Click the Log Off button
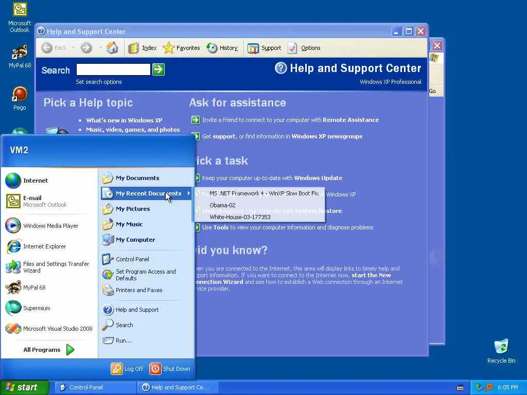The width and height of the screenshot is (527, 395). [x=128, y=369]
